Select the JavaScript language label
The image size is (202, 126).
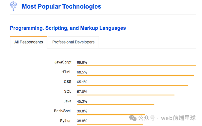63,62
